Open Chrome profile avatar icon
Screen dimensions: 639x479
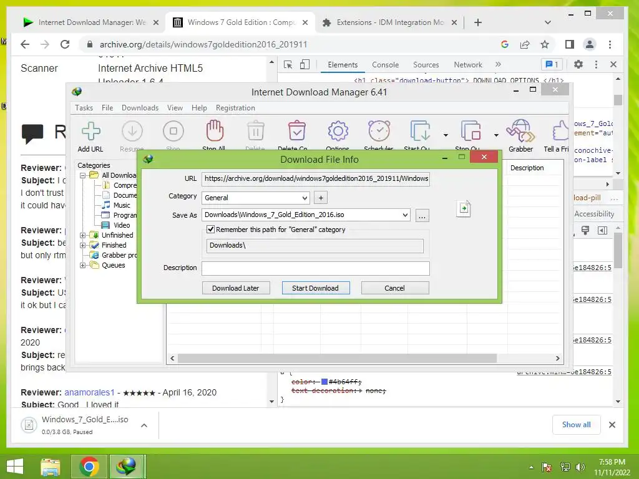coord(589,44)
